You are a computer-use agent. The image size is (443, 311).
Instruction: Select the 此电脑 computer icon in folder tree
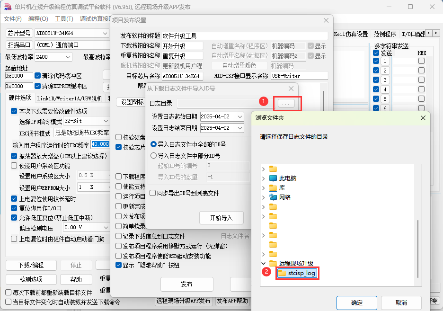273,178
